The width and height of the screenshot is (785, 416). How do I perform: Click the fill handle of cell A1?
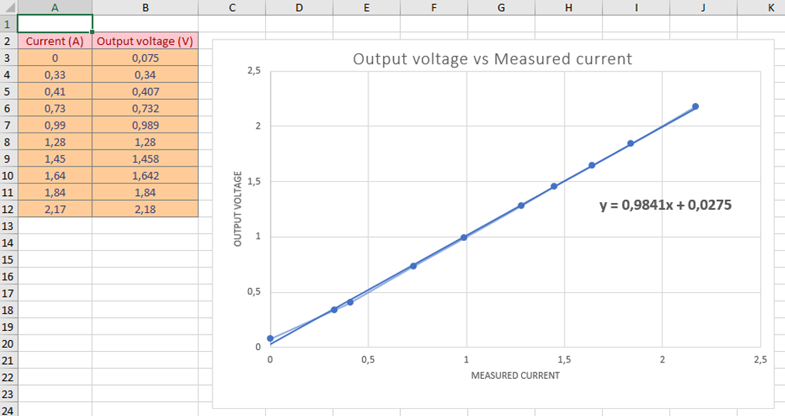click(92, 32)
